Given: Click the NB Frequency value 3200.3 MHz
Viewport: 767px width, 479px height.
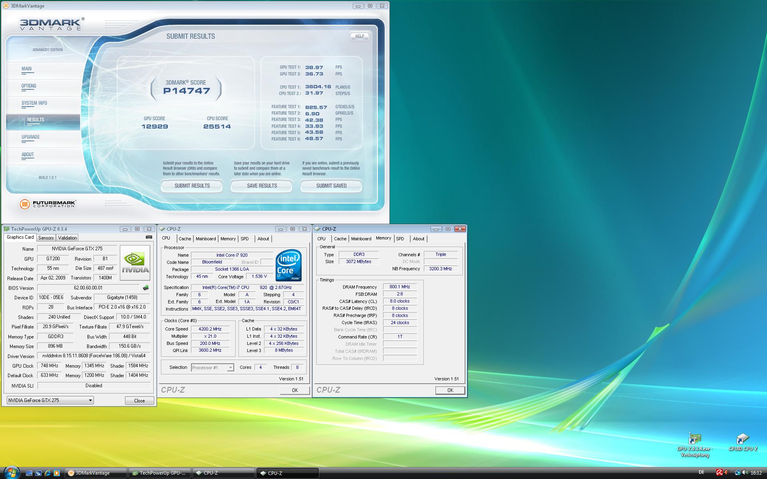Looking at the screenshot, I should pyautogui.click(x=441, y=269).
